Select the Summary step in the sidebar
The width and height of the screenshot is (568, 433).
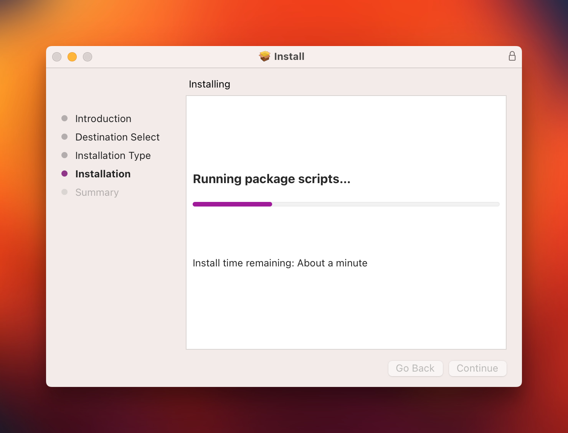[x=97, y=192]
